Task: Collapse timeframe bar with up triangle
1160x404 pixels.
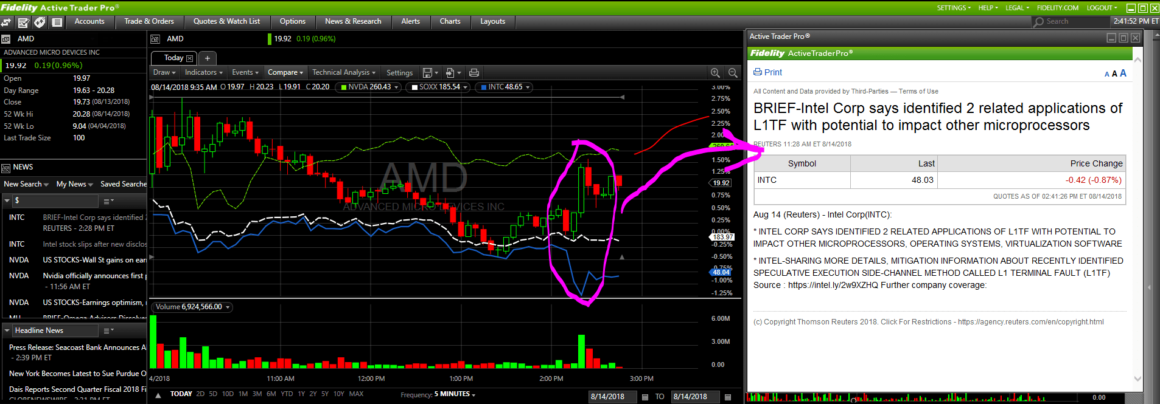Action: 158,395
